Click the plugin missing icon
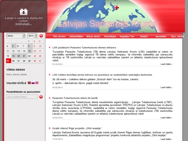188x141 pixels. (x=23, y=12)
